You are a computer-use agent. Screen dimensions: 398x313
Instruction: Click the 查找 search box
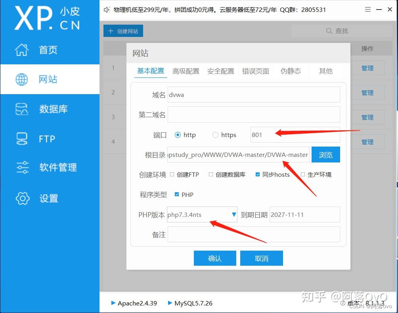click(x=341, y=31)
